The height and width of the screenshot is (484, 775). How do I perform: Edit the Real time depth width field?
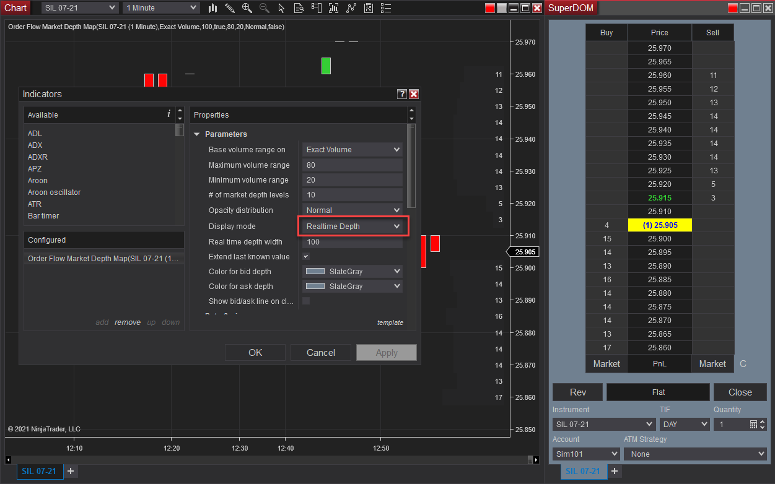click(x=352, y=242)
